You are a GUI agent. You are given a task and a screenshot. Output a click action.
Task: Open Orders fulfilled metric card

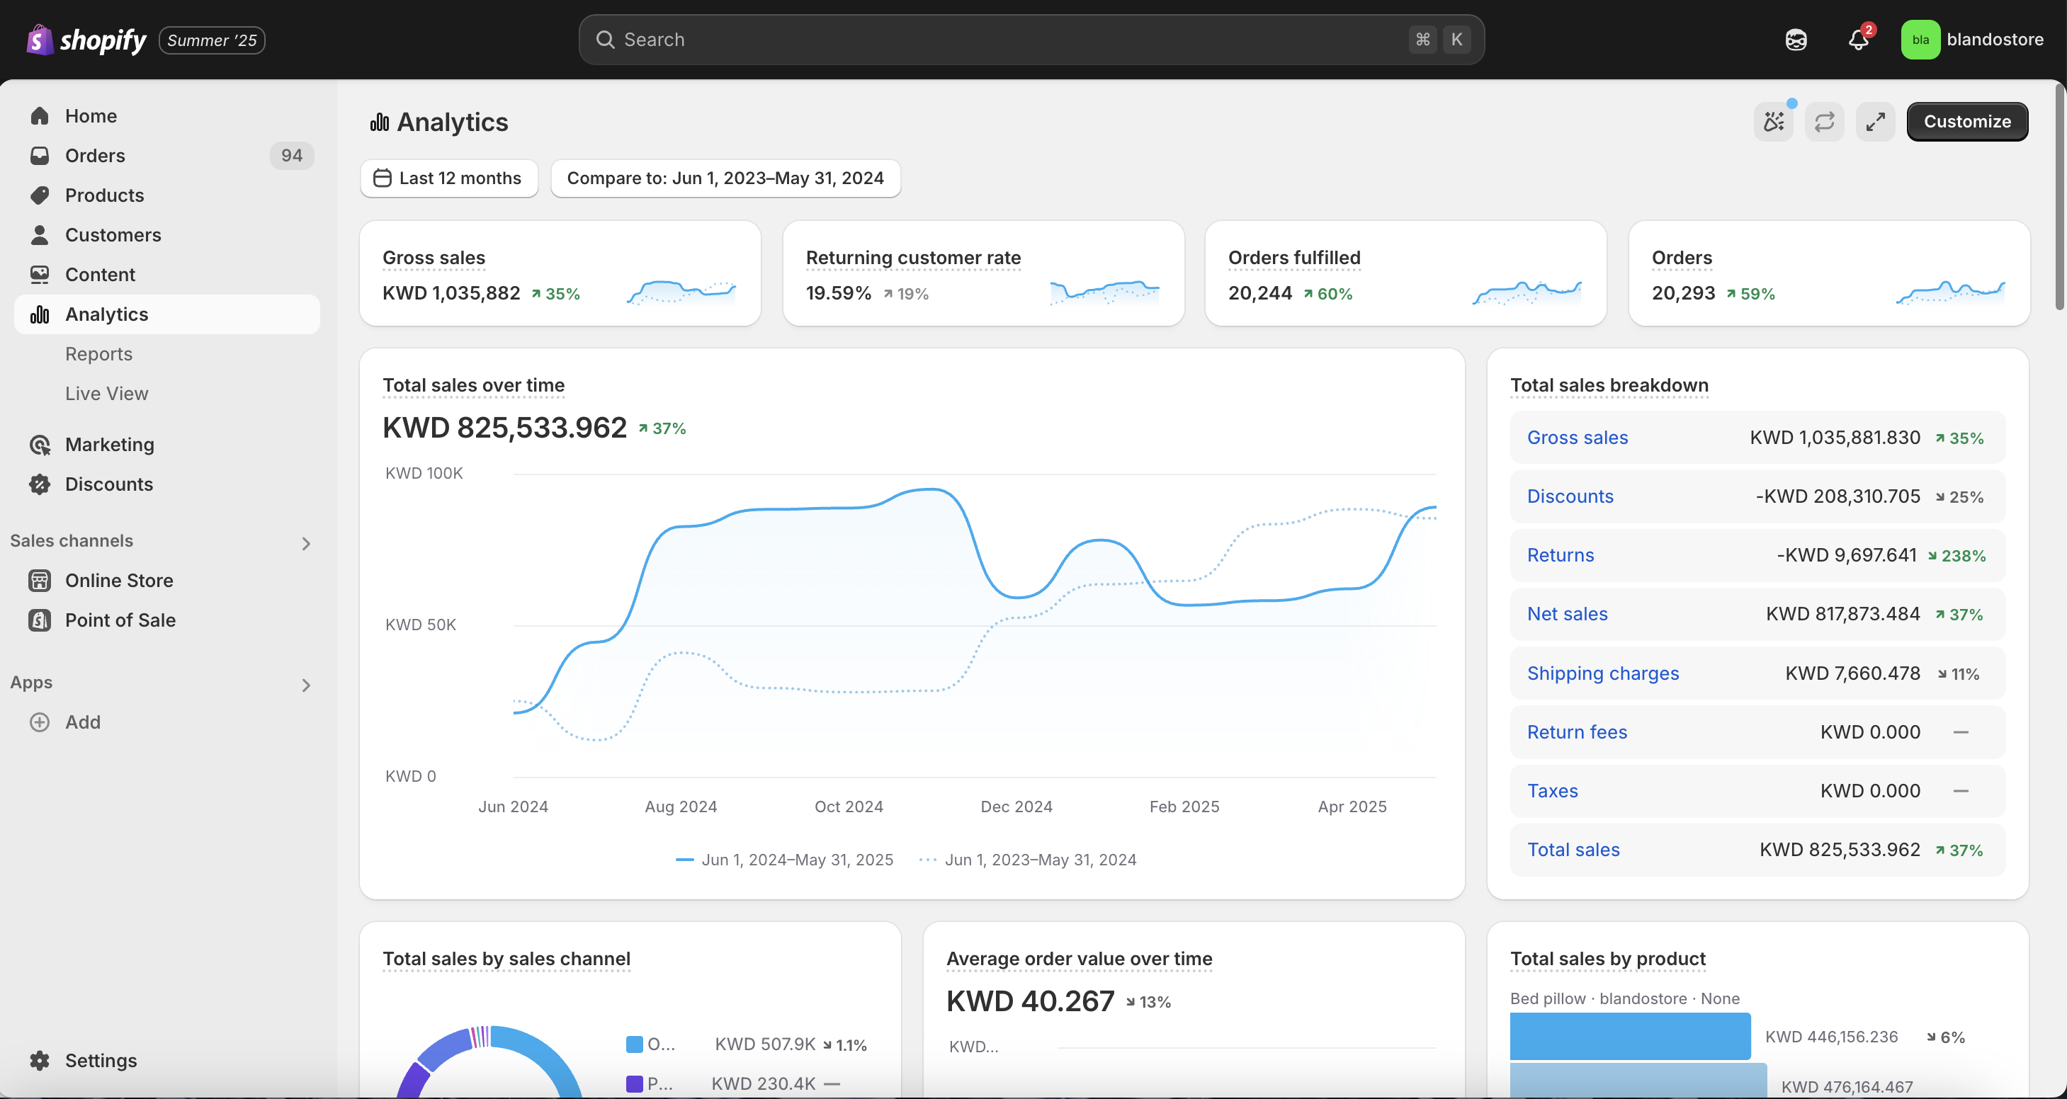[x=1406, y=273]
